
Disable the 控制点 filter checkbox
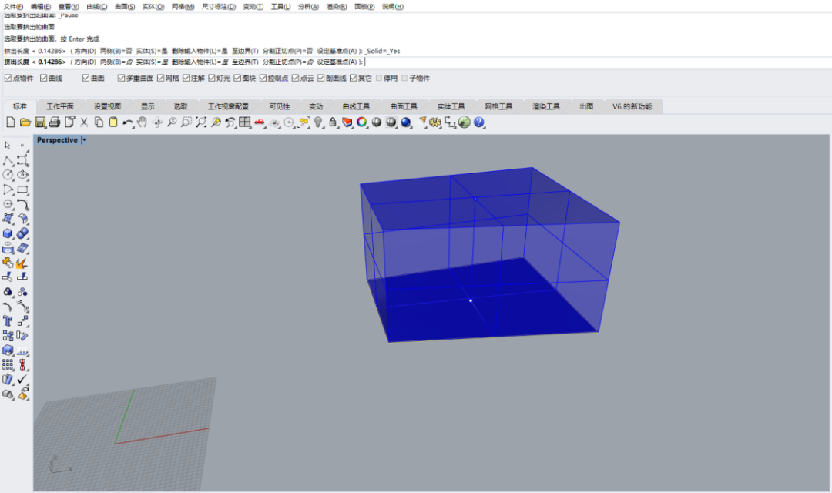pos(263,79)
